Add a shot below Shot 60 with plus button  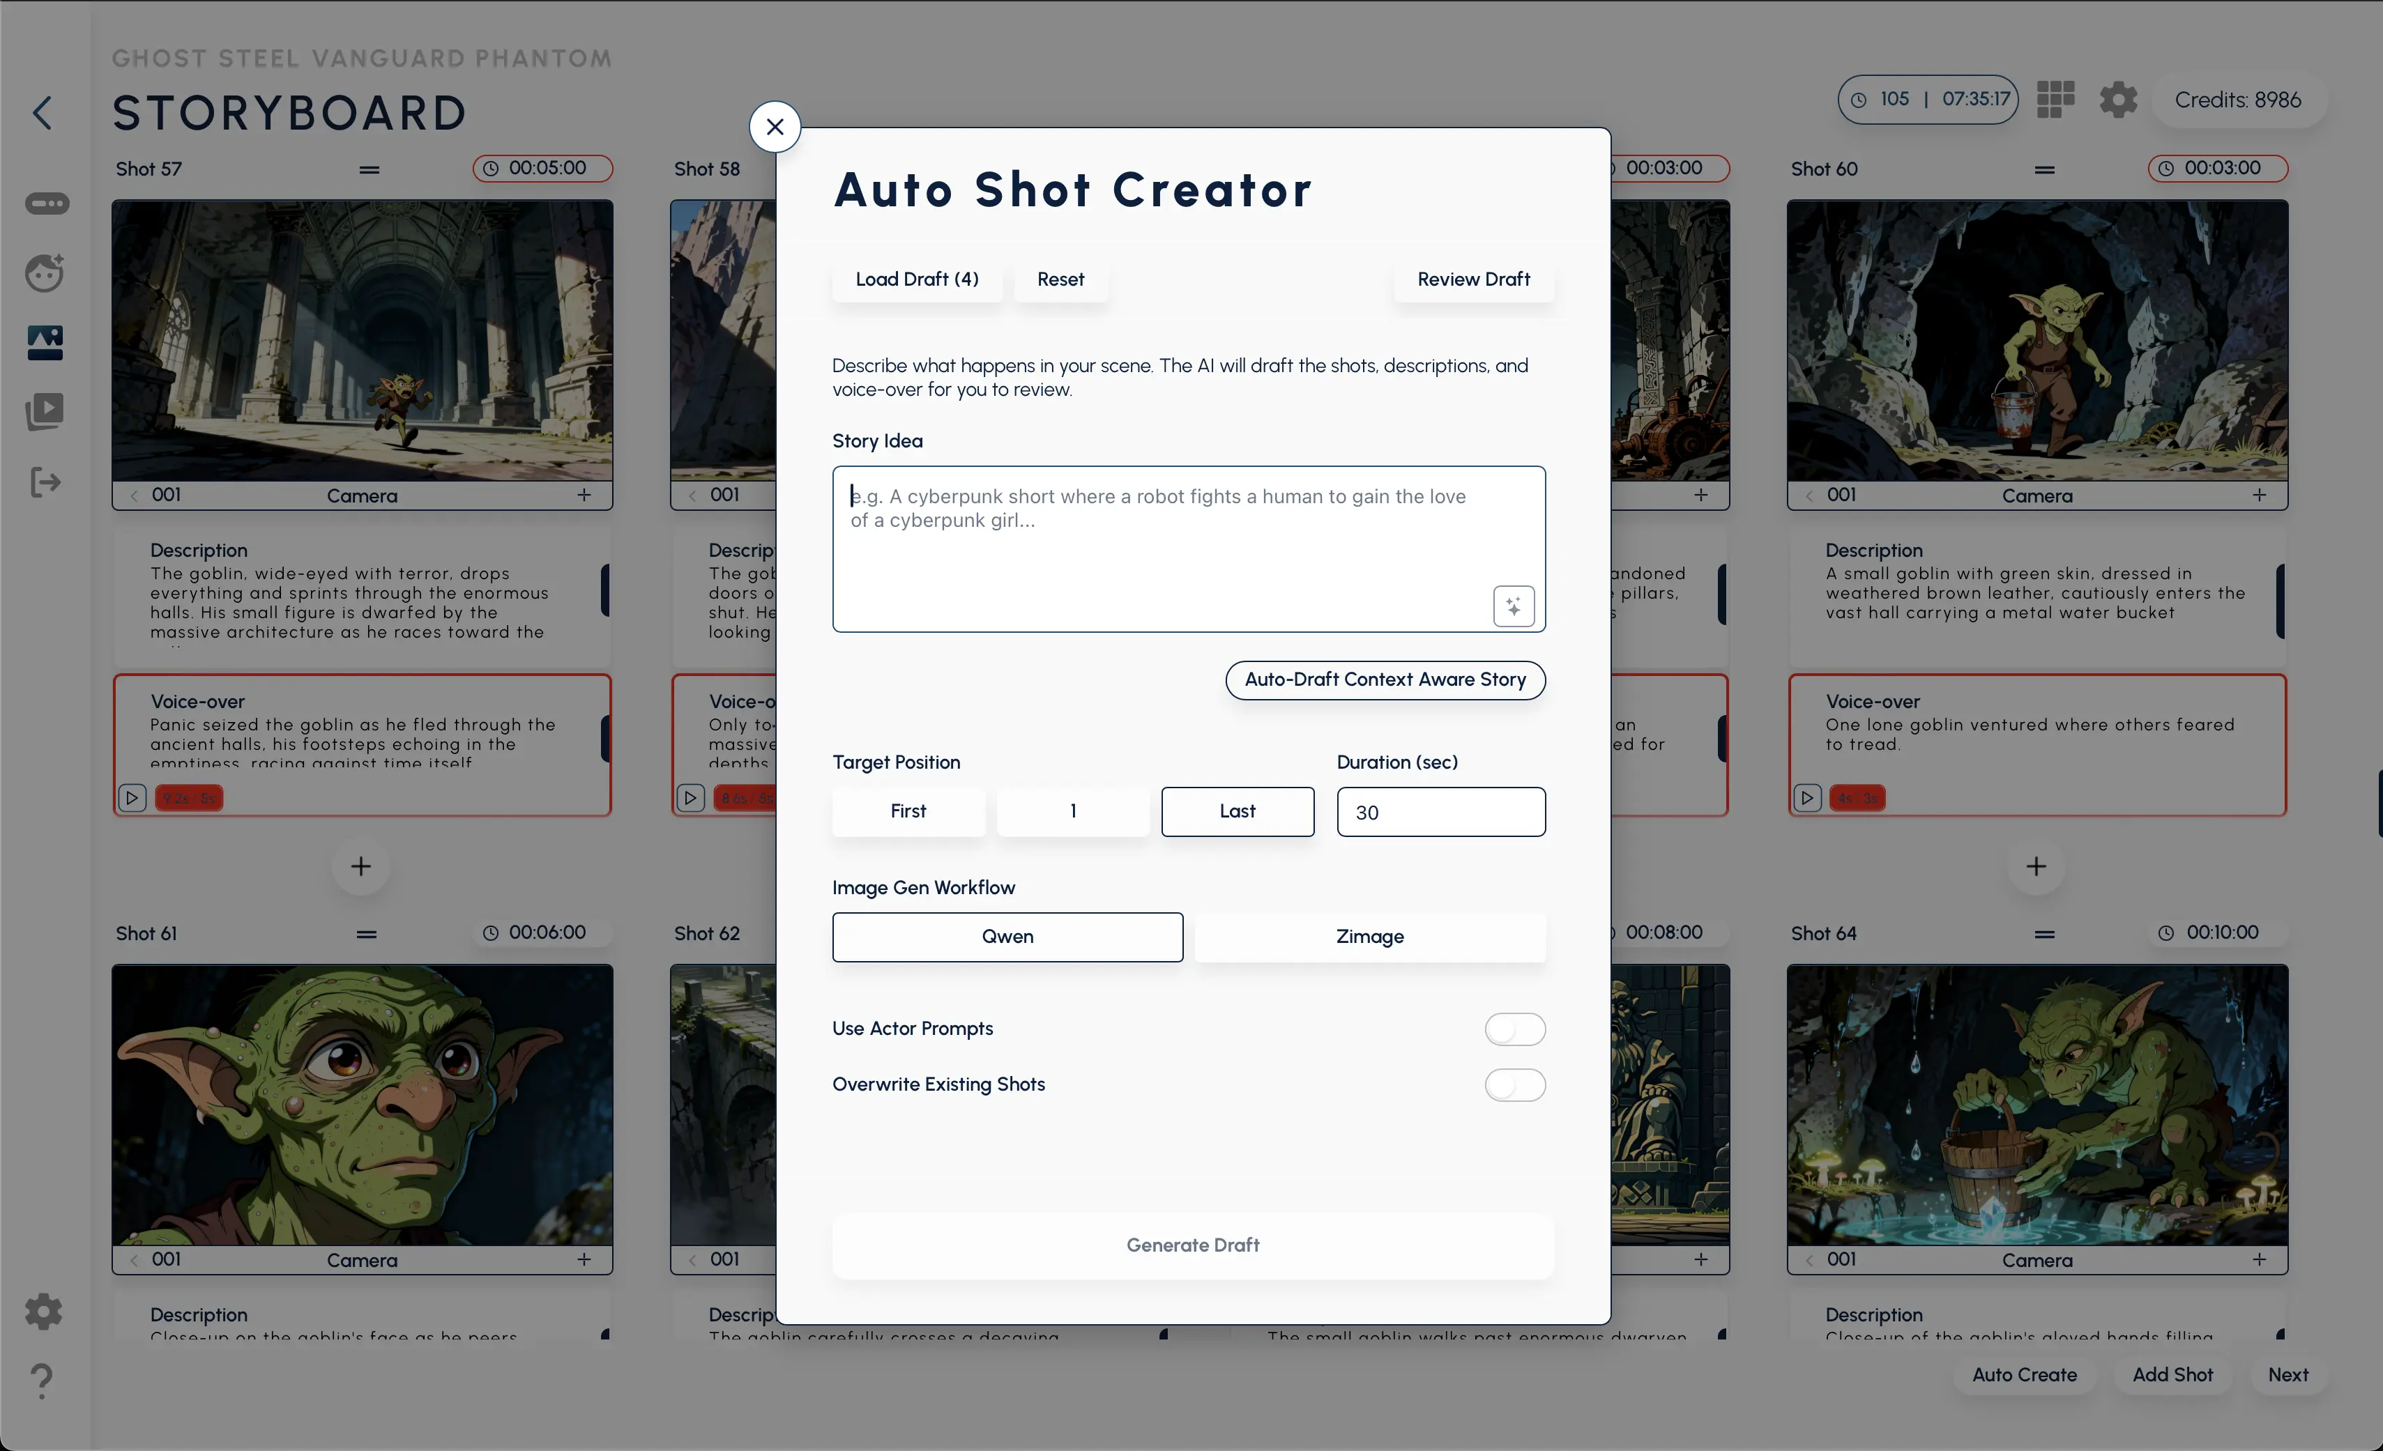pyautogui.click(x=2036, y=866)
